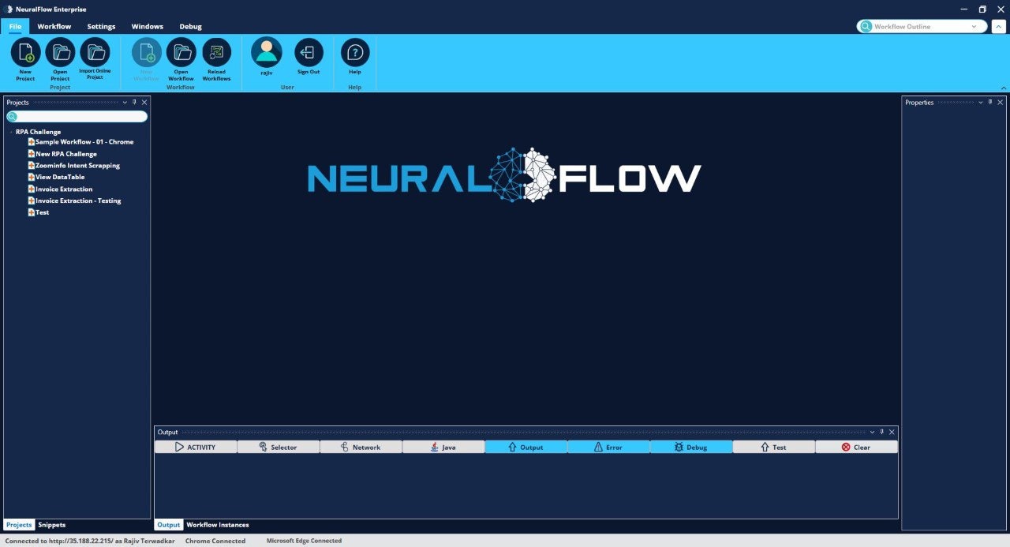Clear the Output log
This screenshot has width=1010, height=547.
click(x=856, y=447)
